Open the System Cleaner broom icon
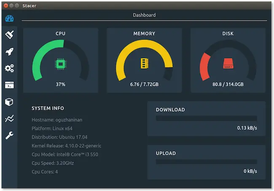 (9, 35)
